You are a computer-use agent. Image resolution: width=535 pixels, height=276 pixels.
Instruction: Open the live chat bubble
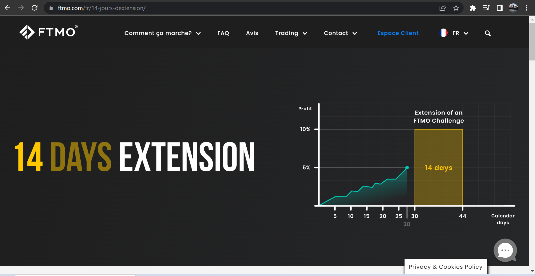coord(505,250)
